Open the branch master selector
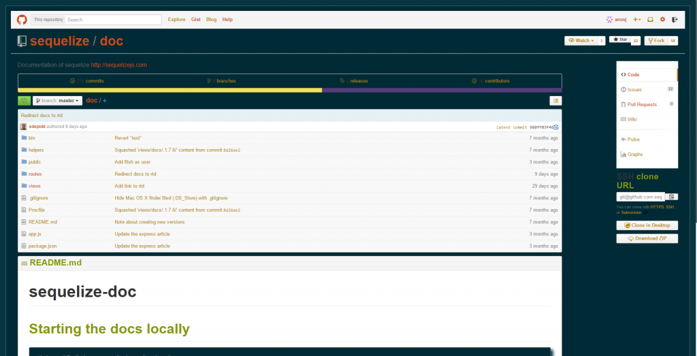 coord(57,101)
